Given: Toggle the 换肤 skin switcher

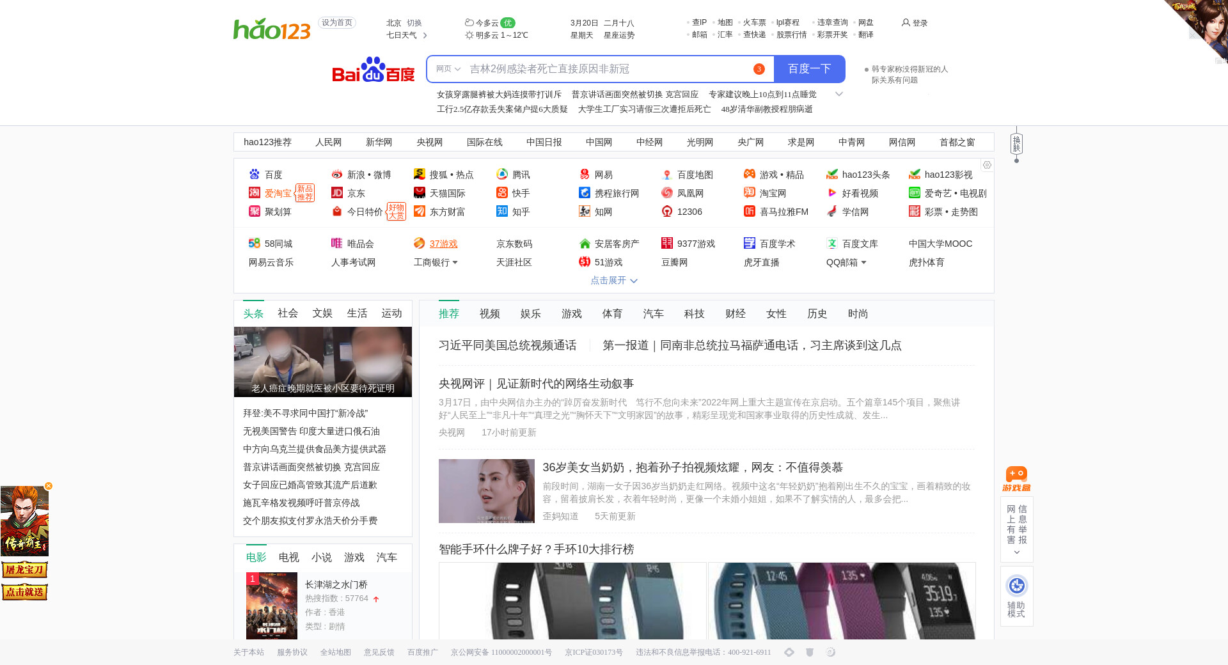Looking at the screenshot, I should (1016, 144).
